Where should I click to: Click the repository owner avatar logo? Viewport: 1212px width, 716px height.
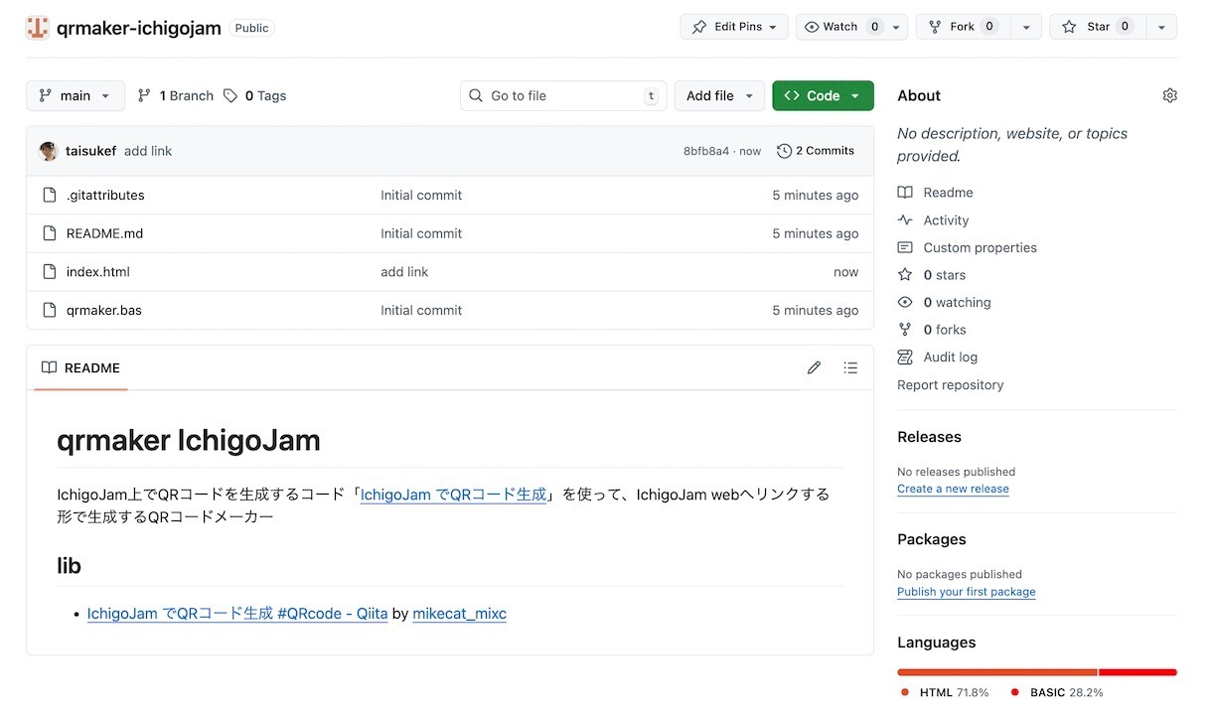37,28
